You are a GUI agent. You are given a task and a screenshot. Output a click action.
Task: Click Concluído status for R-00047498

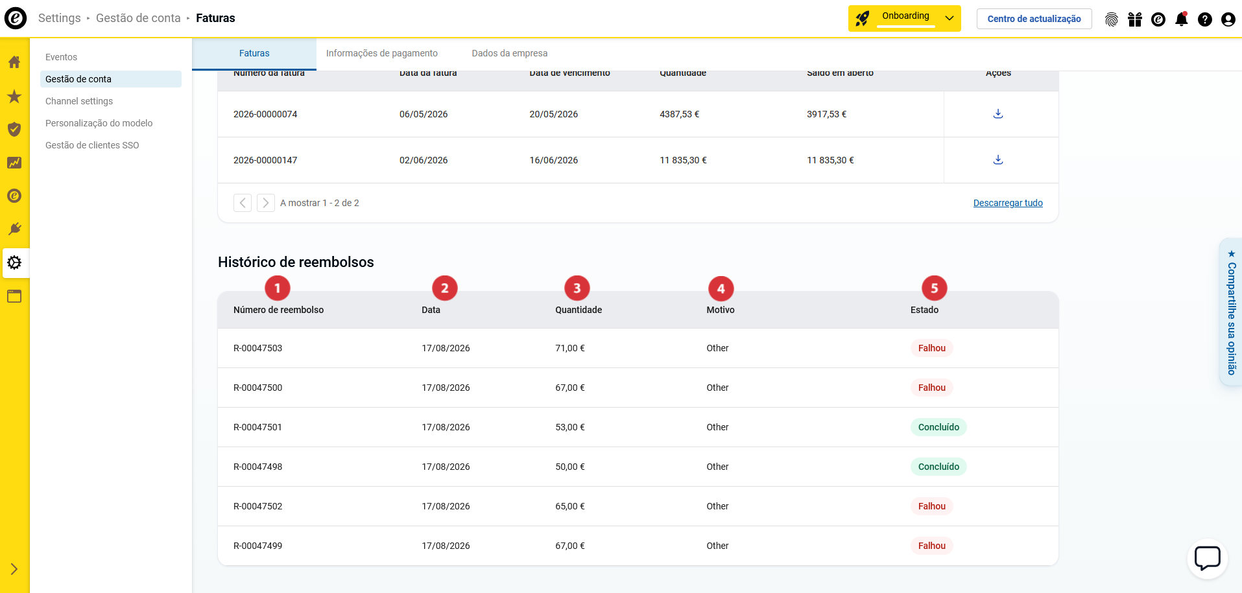938,467
